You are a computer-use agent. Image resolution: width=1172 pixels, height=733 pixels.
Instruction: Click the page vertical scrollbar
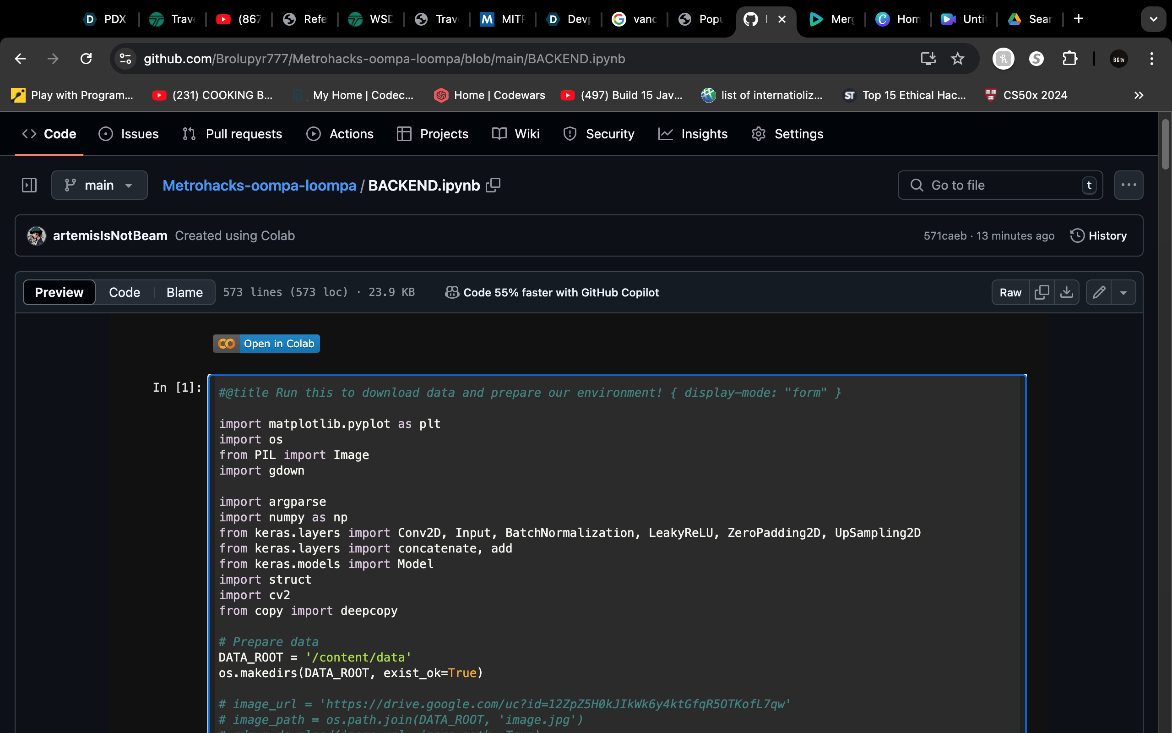coord(1165,145)
